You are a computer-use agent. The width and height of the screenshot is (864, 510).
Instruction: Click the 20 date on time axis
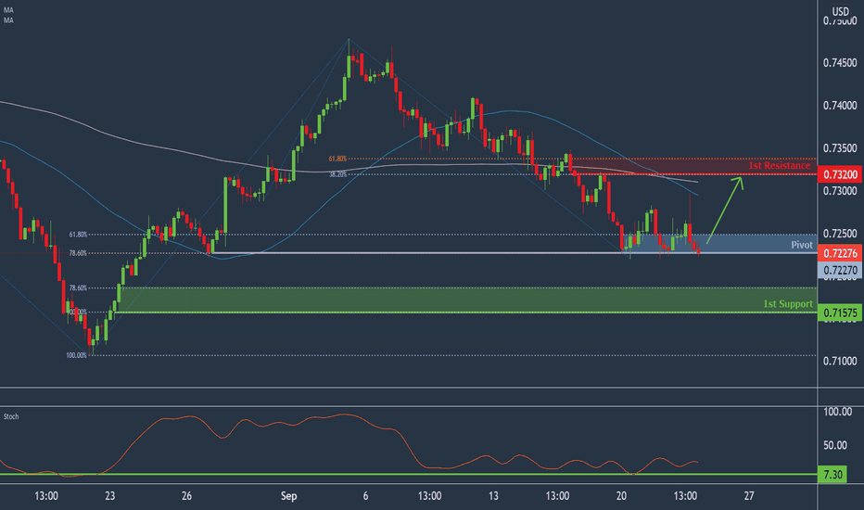pos(621,496)
